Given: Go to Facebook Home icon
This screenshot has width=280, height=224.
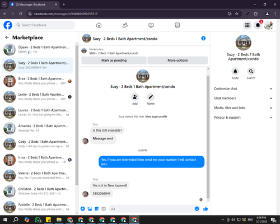Looking at the screenshot, I should tap(99, 25).
